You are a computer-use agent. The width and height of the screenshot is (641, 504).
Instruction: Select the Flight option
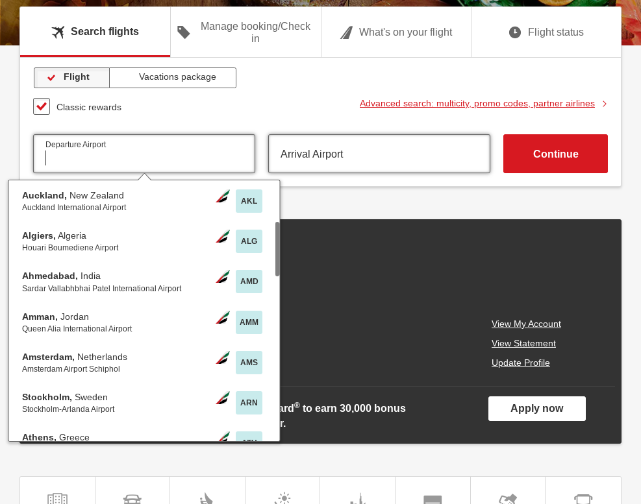(71, 78)
